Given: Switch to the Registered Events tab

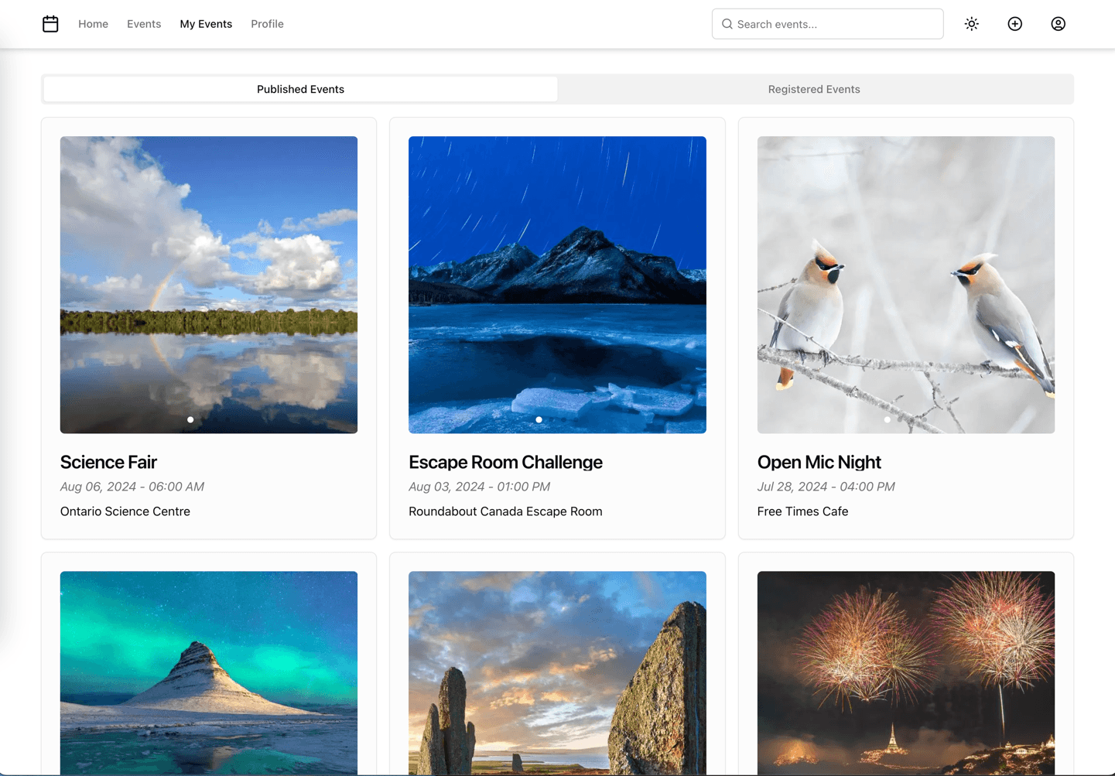Looking at the screenshot, I should (814, 89).
